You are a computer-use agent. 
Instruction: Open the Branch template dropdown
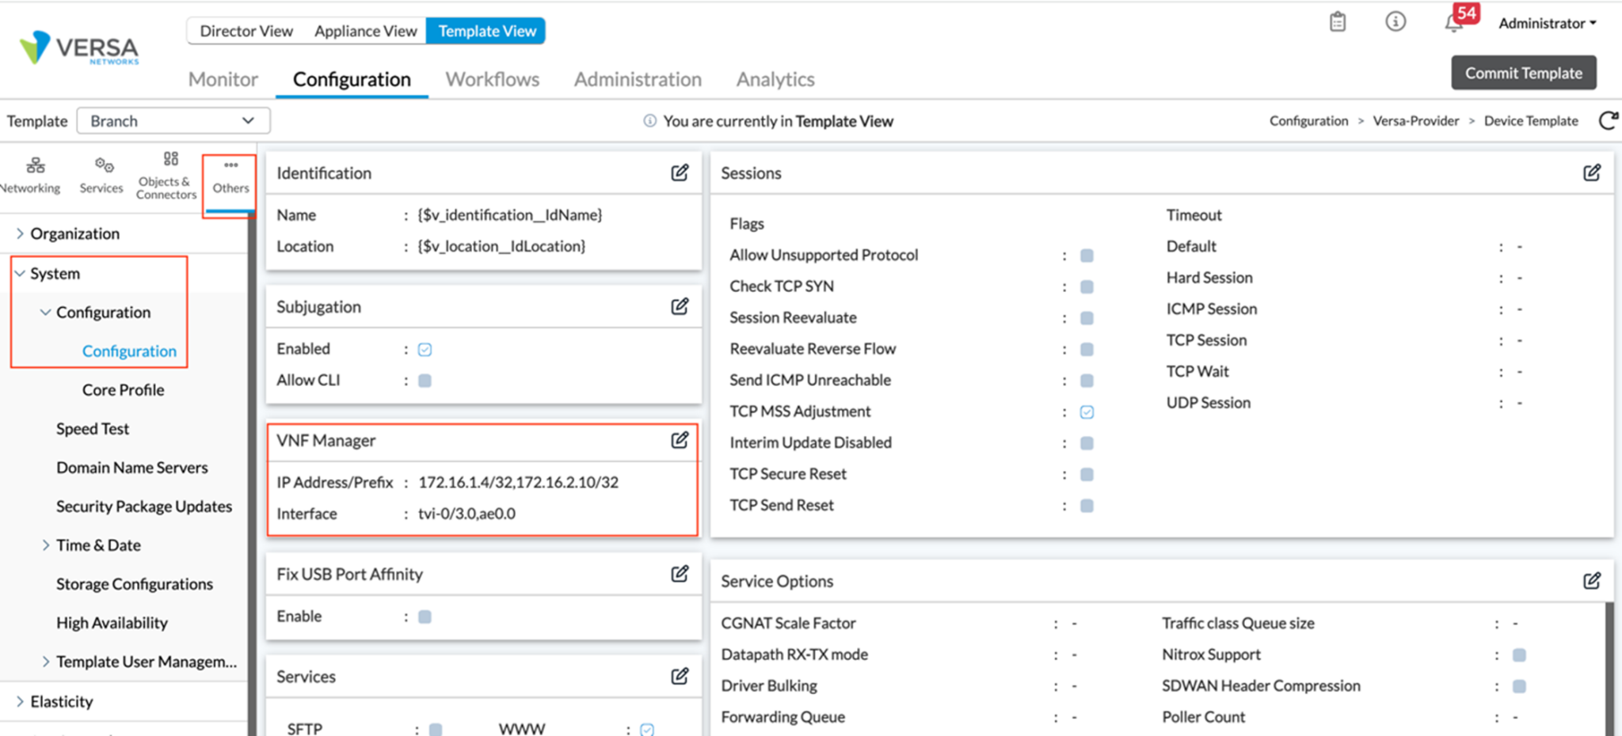click(x=173, y=120)
